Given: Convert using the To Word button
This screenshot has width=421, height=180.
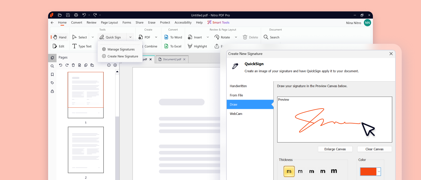Looking at the screenshot, I should (173, 37).
